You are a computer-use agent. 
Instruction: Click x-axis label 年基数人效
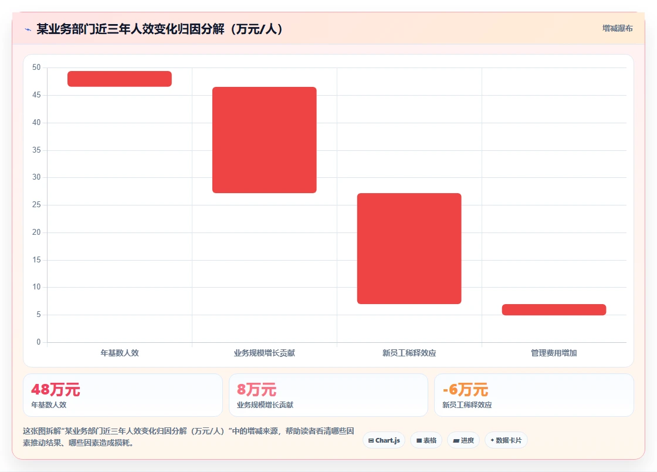(x=120, y=353)
